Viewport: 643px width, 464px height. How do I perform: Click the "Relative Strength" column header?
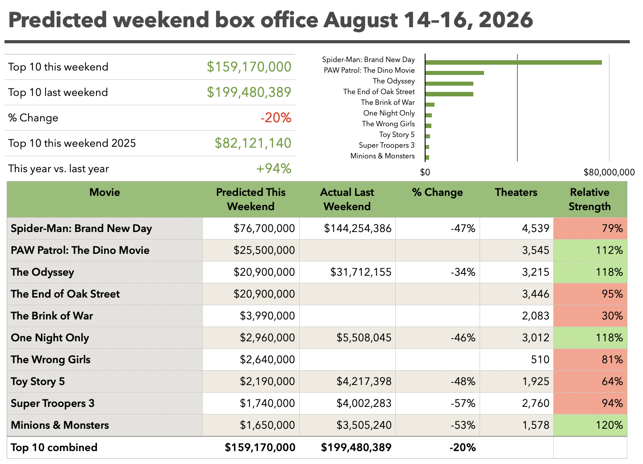(x=590, y=199)
